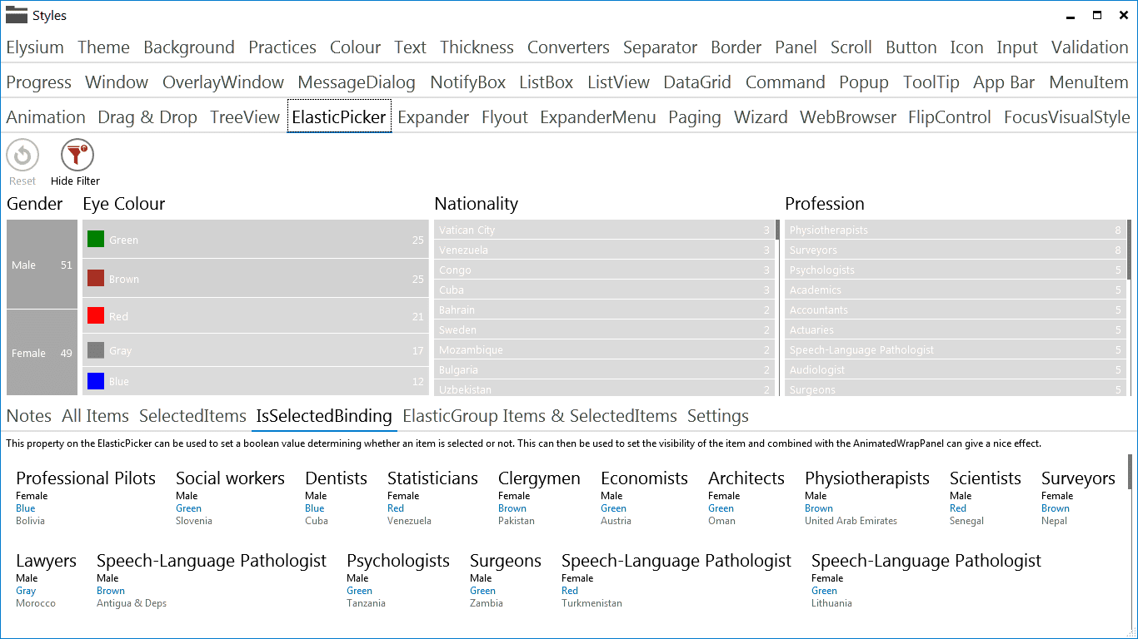Select Expander in the navigation bar

tap(433, 117)
